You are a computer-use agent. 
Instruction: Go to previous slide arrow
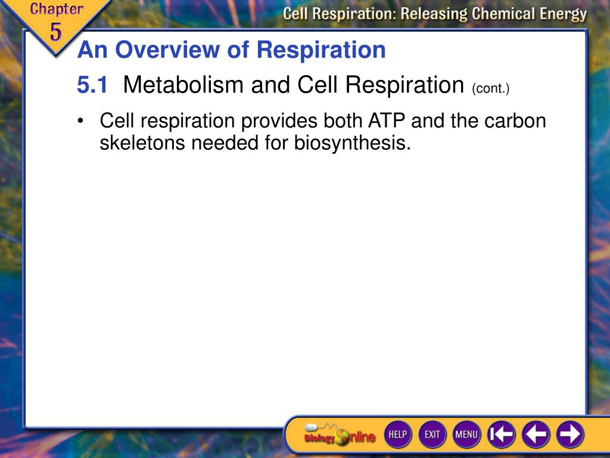[536, 434]
